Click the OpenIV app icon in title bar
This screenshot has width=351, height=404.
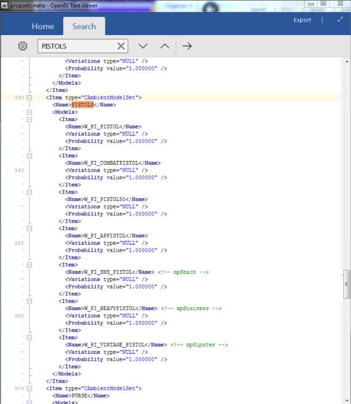pyautogui.click(x=5, y=4)
